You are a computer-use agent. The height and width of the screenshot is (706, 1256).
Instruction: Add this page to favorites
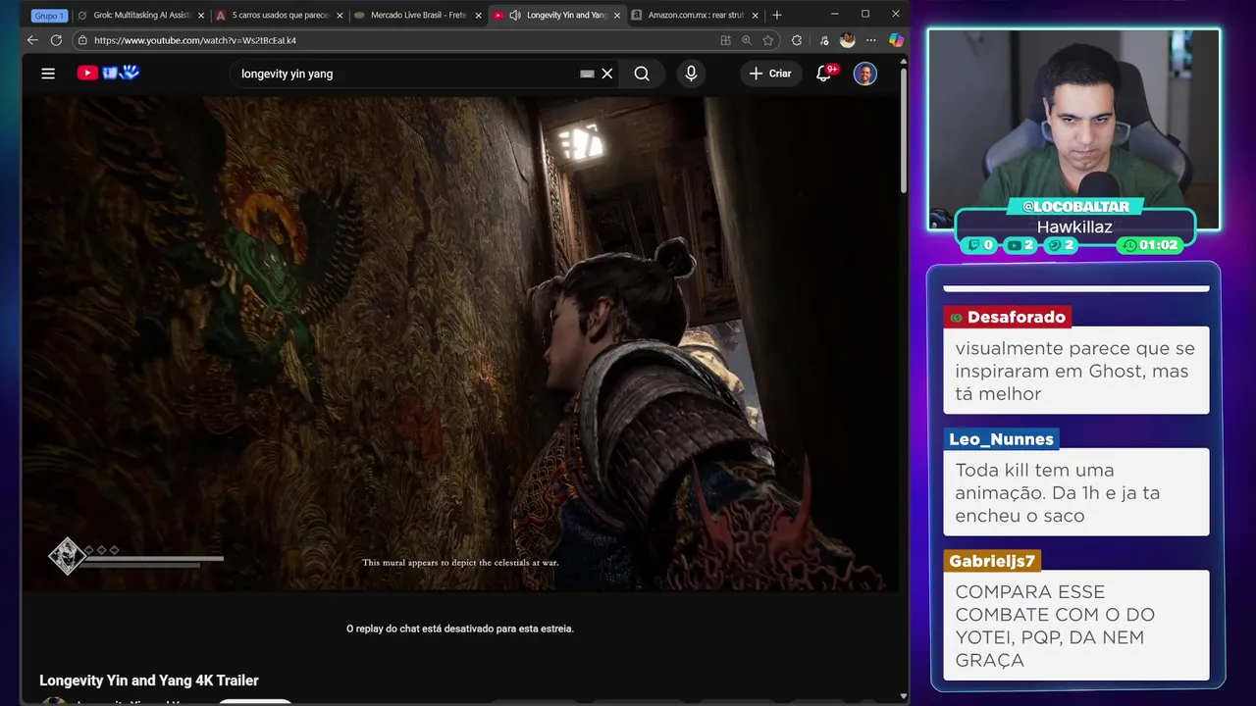768,40
